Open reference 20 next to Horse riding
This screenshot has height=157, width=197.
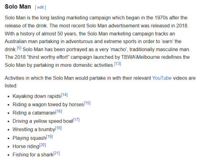pyautogui.click(x=43, y=145)
